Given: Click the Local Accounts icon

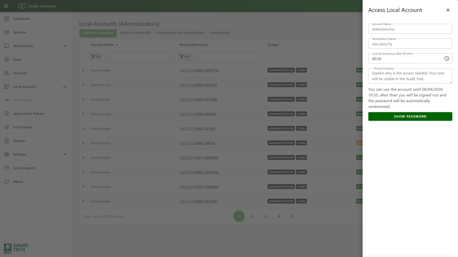Looking at the screenshot, I should 7,87.
